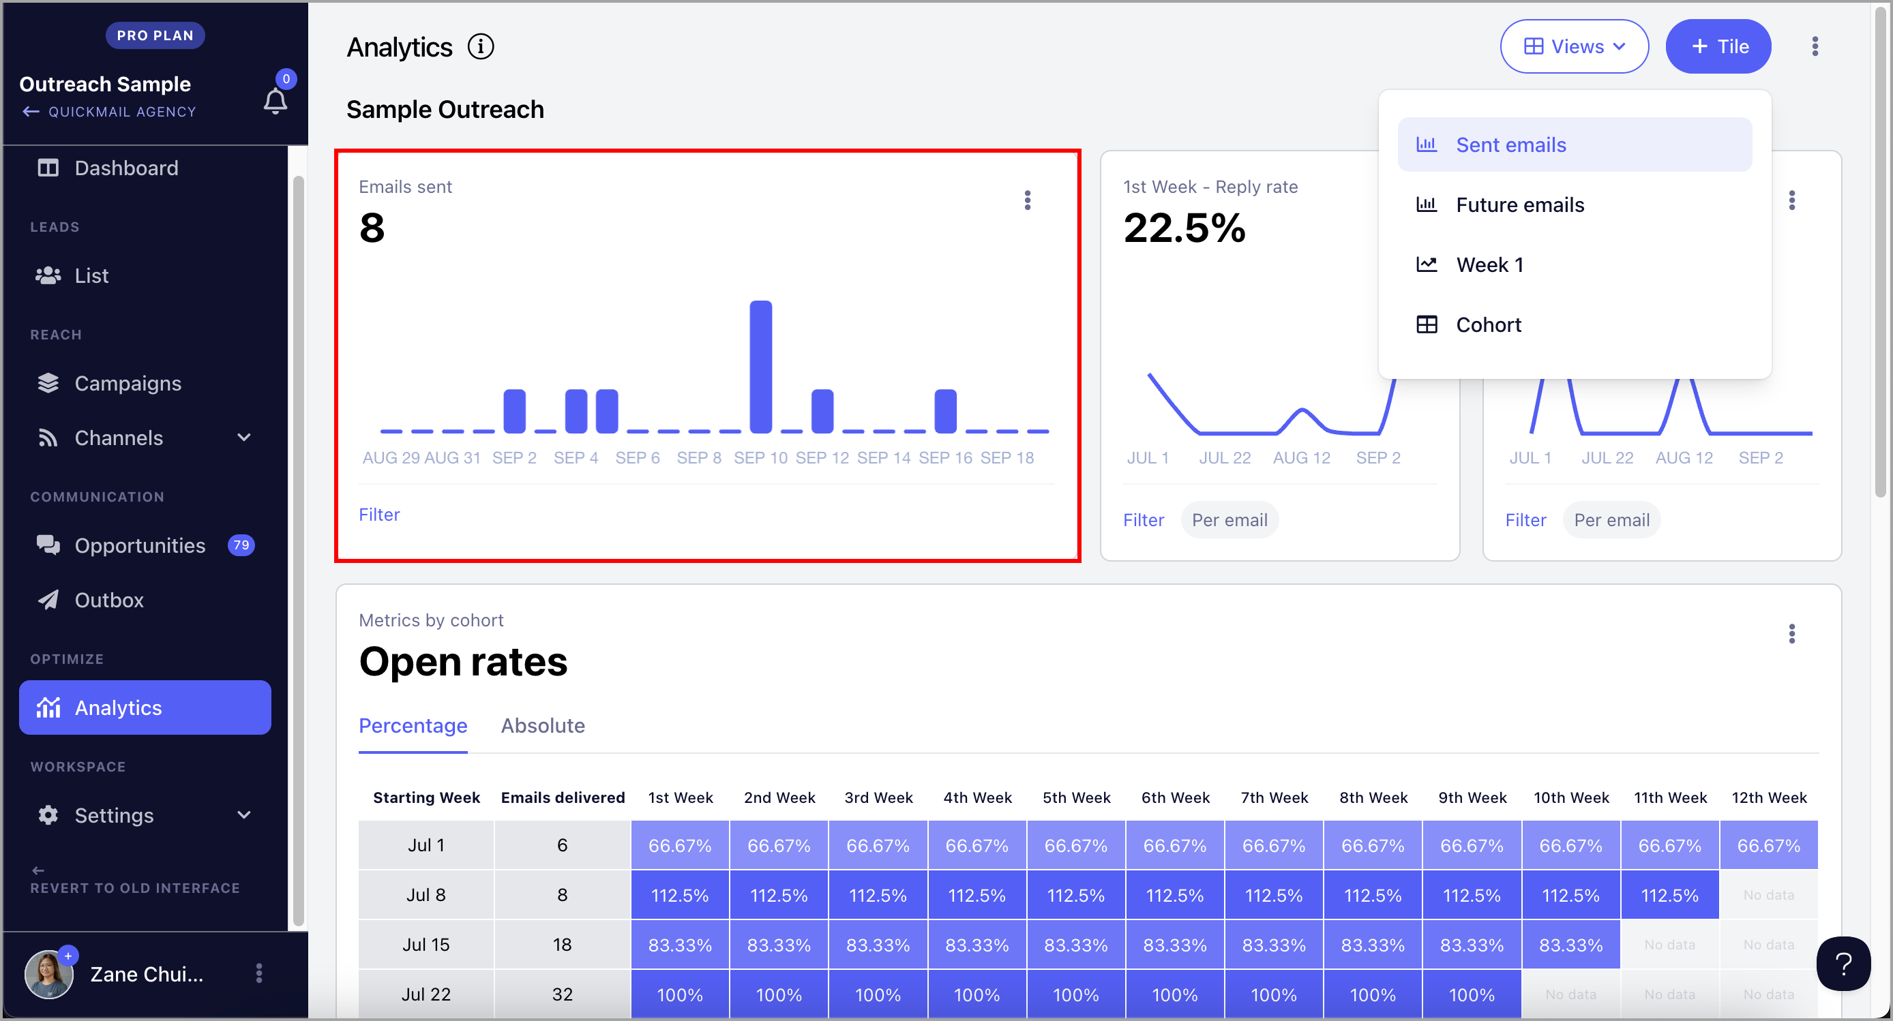This screenshot has height=1021, width=1893.
Task: Go to Quickmail Agency link
Action: click(x=122, y=112)
